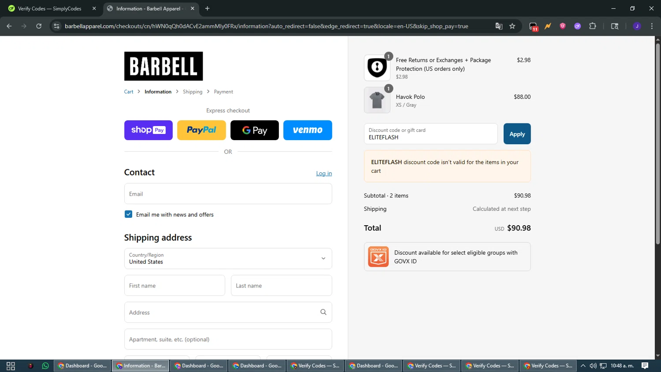Close the Verify Codes SimplyCodes tab
The height and width of the screenshot is (372, 661).
tap(94, 8)
